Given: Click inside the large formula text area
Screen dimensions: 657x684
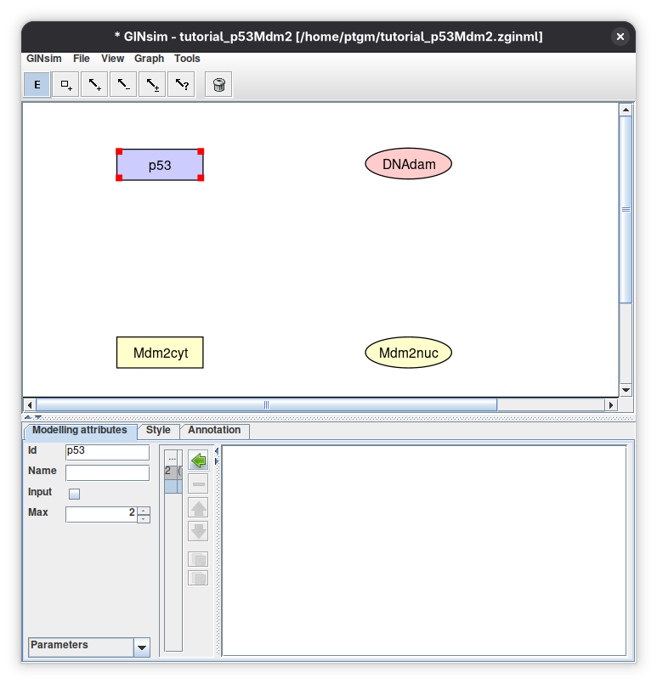Looking at the screenshot, I should (424, 551).
